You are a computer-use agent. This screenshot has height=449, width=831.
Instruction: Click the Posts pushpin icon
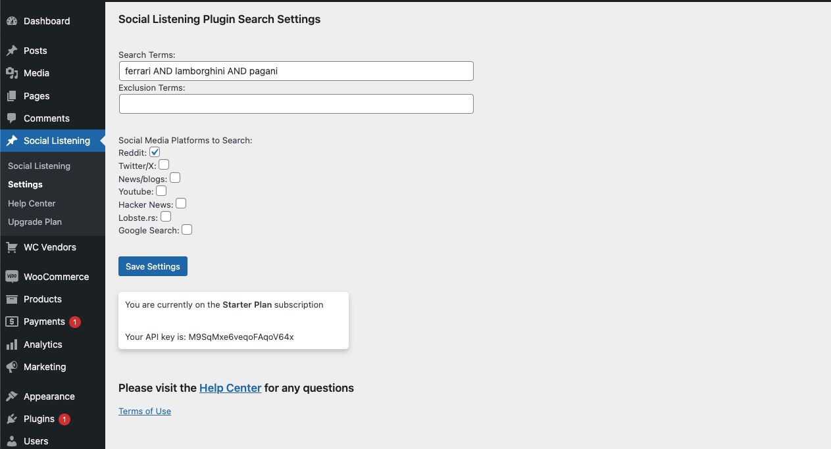pos(12,51)
